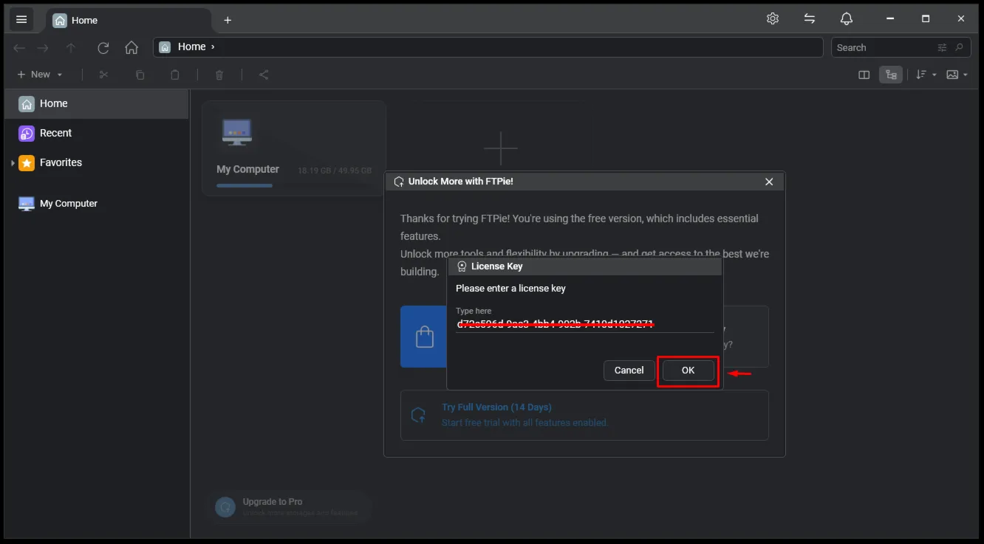Screen dimensions: 984x544
Task: Click the shopping bag purchase icon
Action: 424,337
